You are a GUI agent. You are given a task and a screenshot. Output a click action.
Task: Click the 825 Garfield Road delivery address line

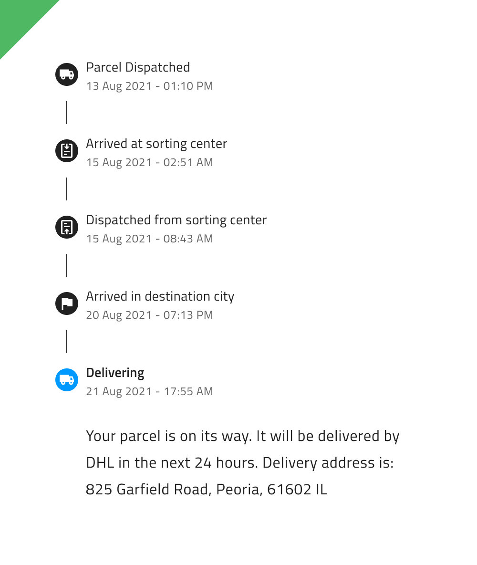(207, 490)
